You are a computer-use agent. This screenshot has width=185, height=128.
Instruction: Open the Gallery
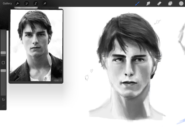7,3
